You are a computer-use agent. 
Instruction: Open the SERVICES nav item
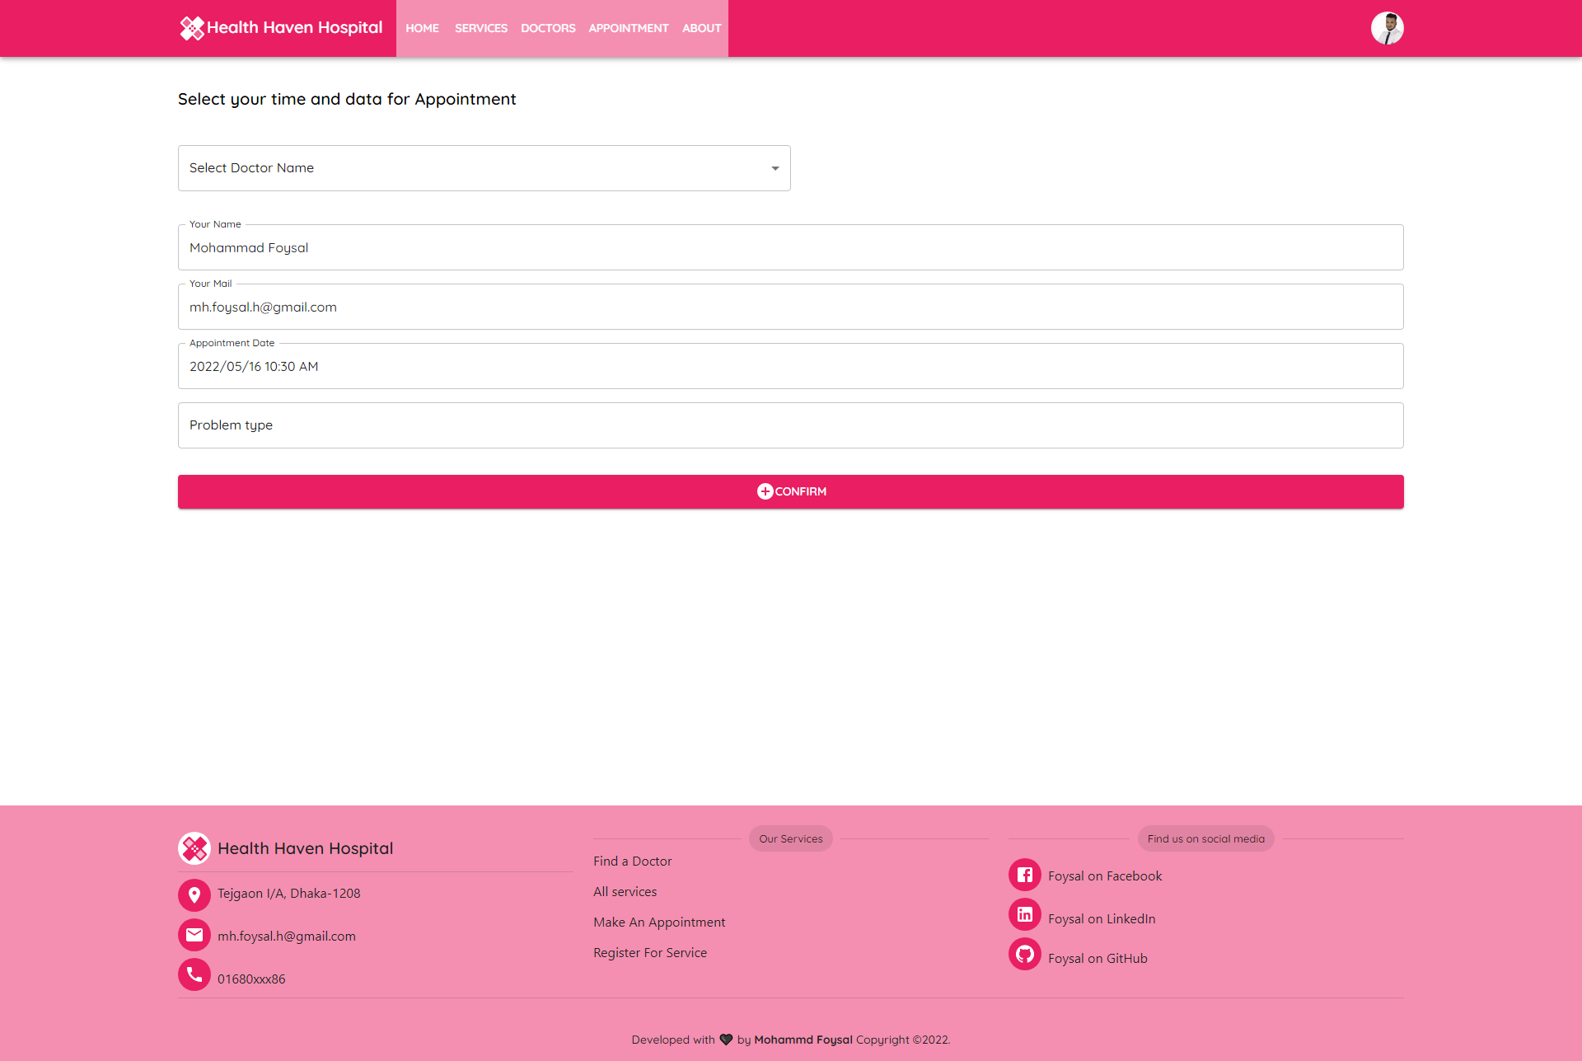pyautogui.click(x=481, y=28)
